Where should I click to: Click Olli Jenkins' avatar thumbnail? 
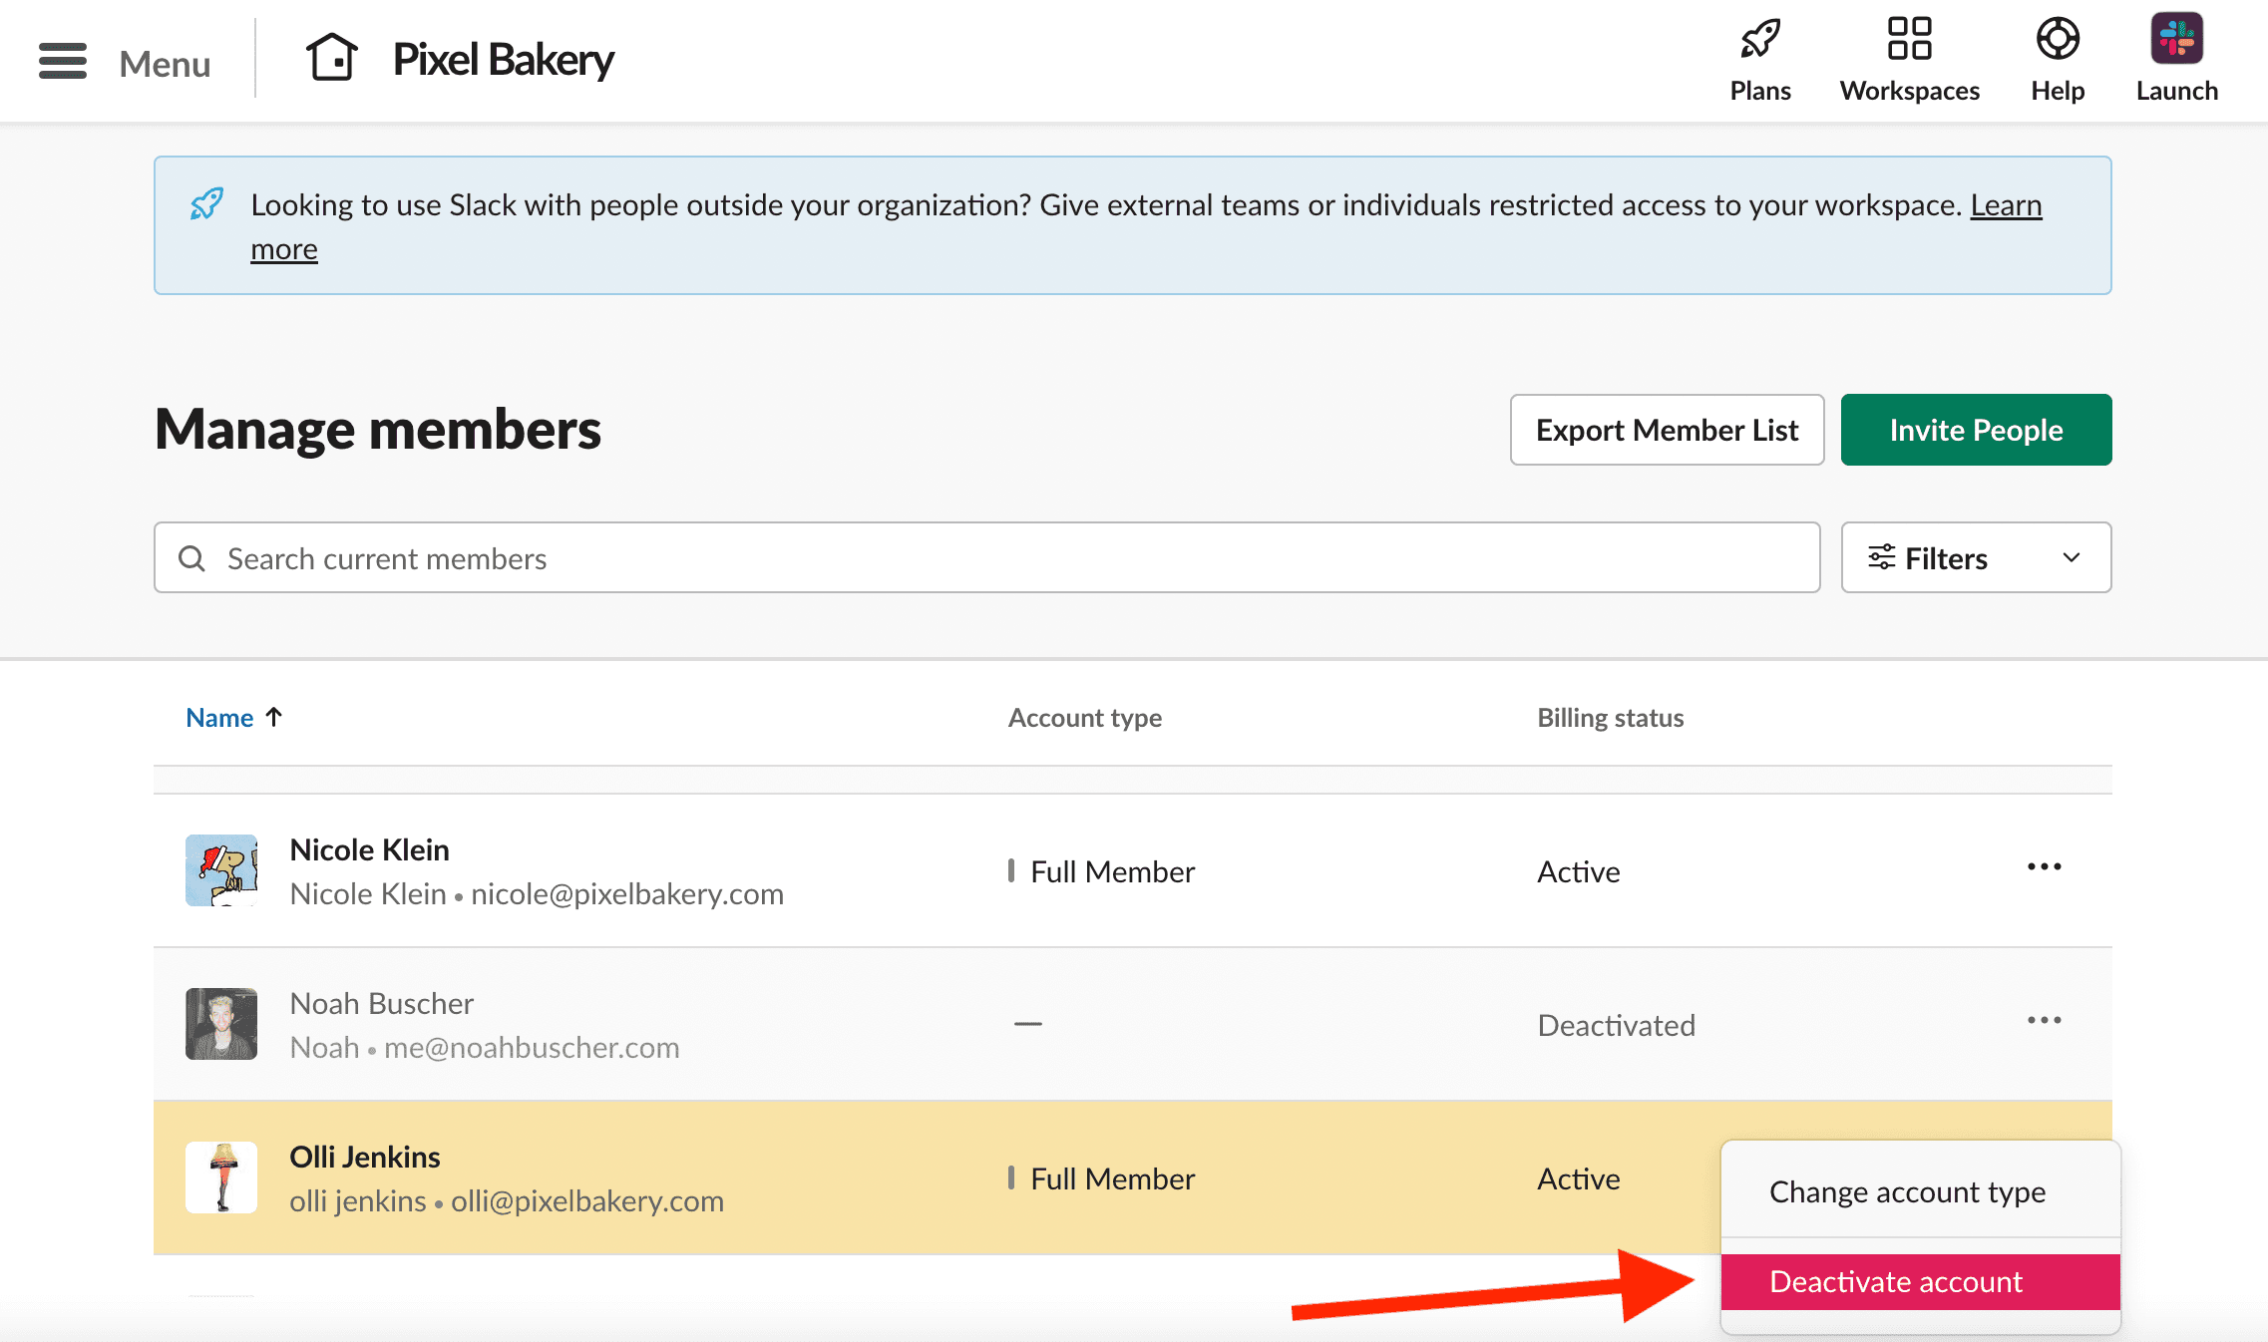(x=221, y=1177)
